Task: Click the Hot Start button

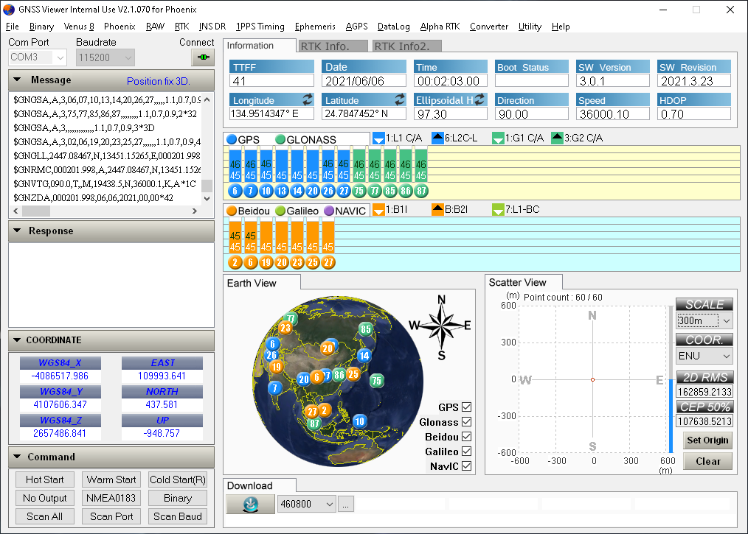Action: click(44, 479)
